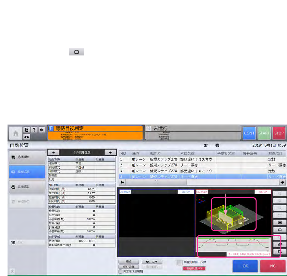Click the 3D coordinate axes gizmo in NG image

[202, 200]
